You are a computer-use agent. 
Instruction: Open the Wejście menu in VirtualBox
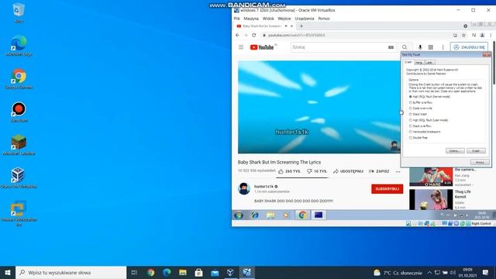(x=284, y=19)
